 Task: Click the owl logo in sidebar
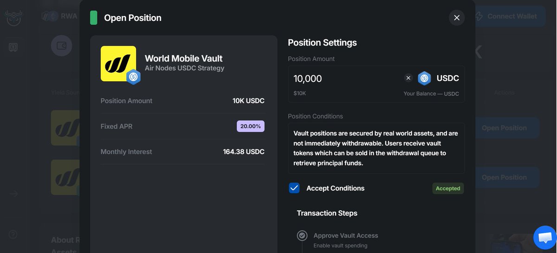coord(13,18)
